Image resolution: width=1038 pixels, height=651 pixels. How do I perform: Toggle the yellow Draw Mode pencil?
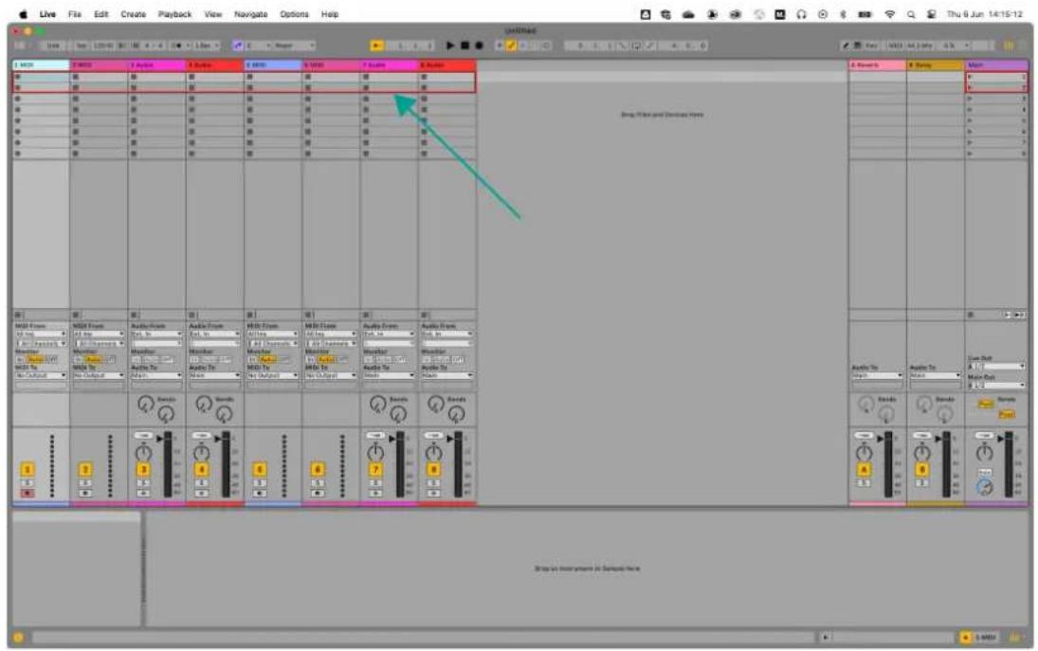click(511, 45)
